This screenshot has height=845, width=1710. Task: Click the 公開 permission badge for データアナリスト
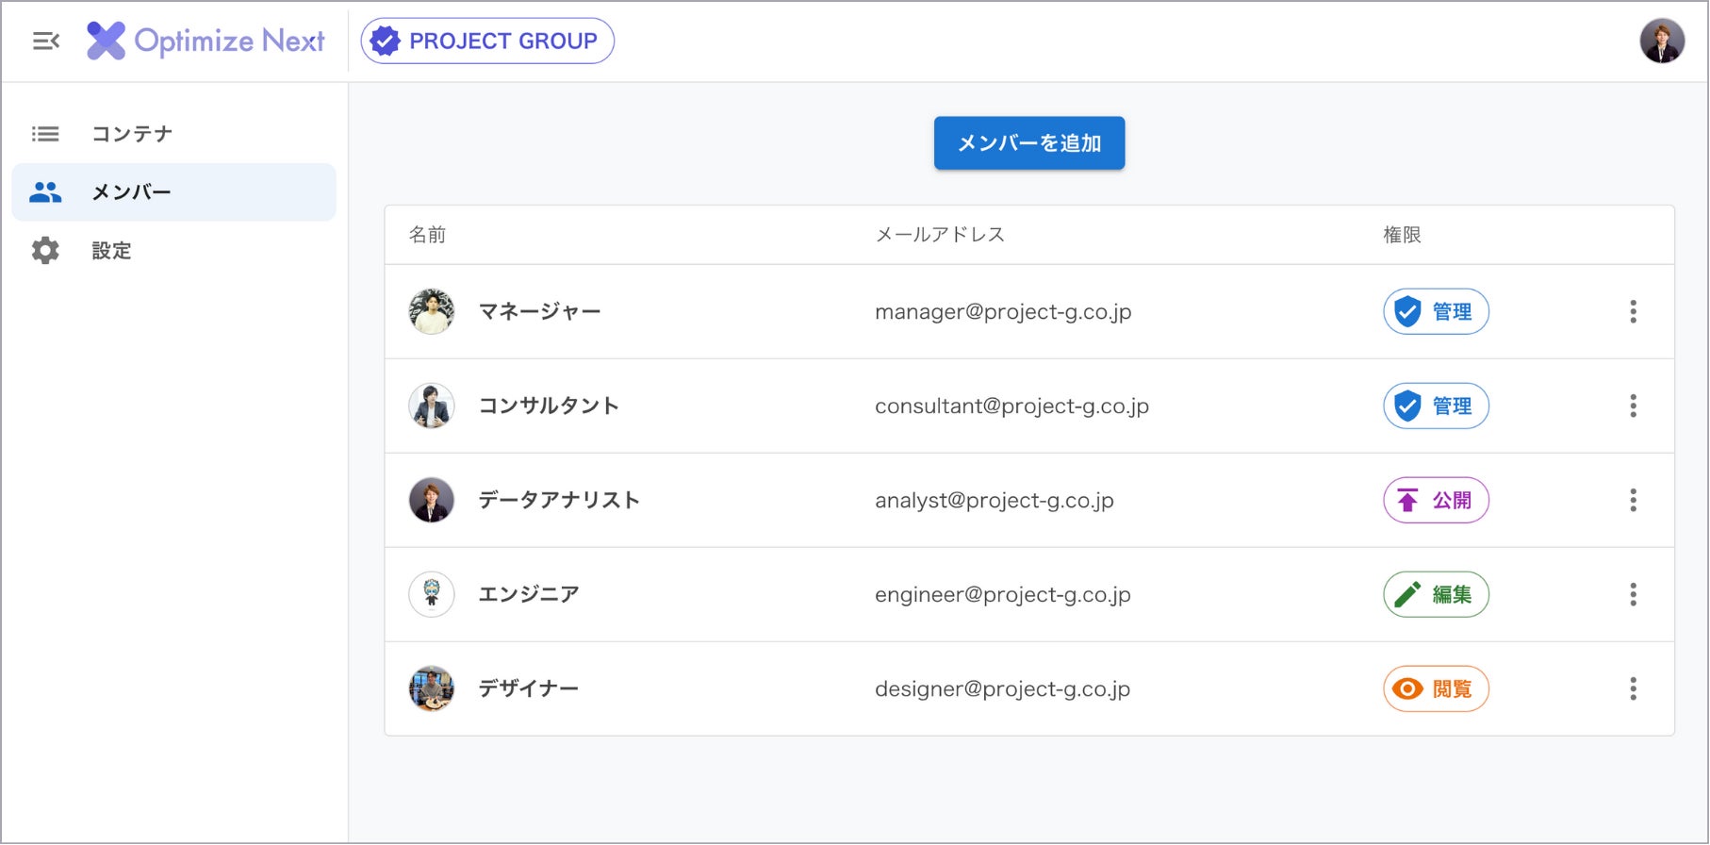[x=1435, y=501]
